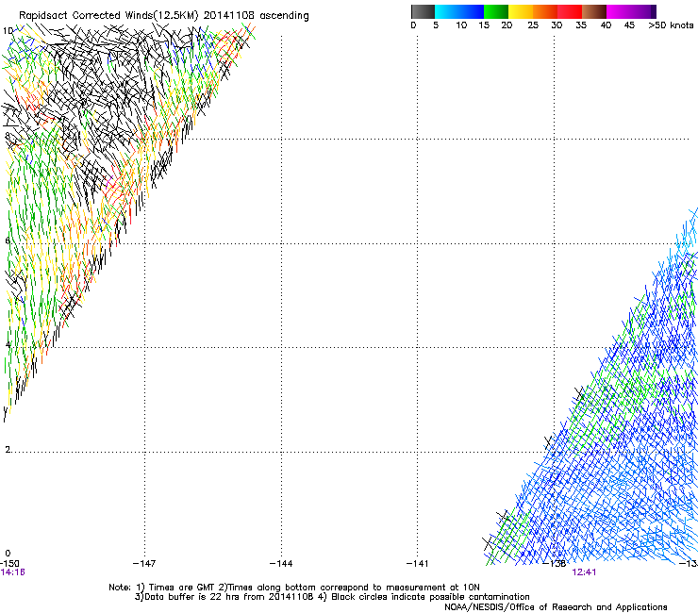Click the cyan-blue 5-15 knots color band

pos(459,11)
